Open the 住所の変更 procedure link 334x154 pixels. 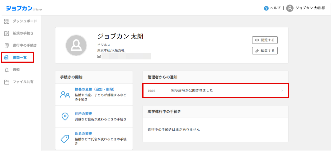pyautogui.click(x=83, y=114)
